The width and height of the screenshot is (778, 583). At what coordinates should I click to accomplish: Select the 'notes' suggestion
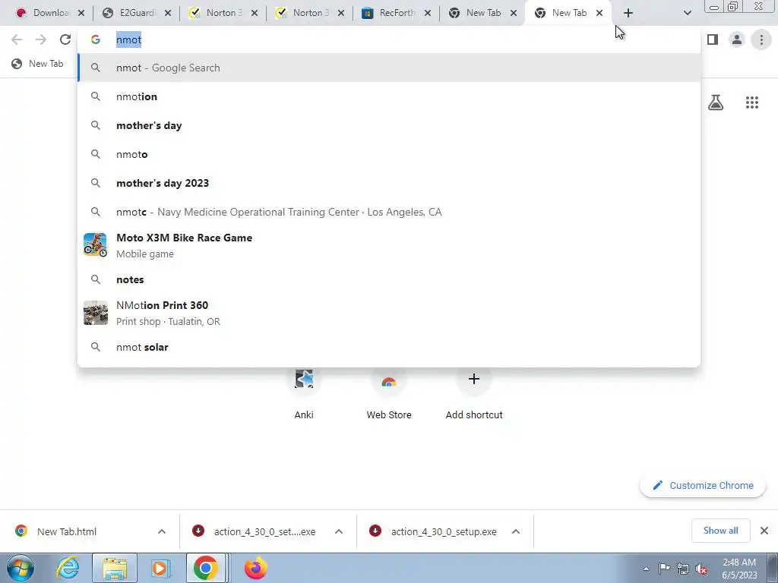(x=389, y=279)
